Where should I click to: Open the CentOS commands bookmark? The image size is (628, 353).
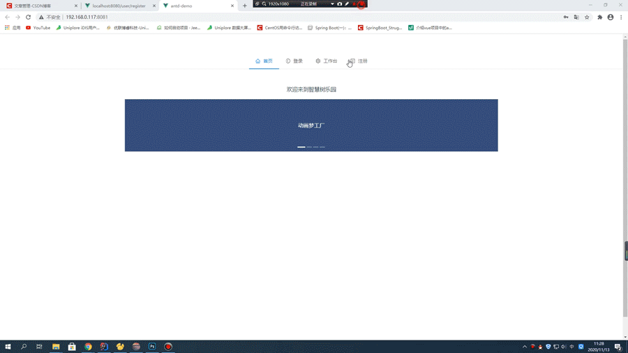[280, 28]
